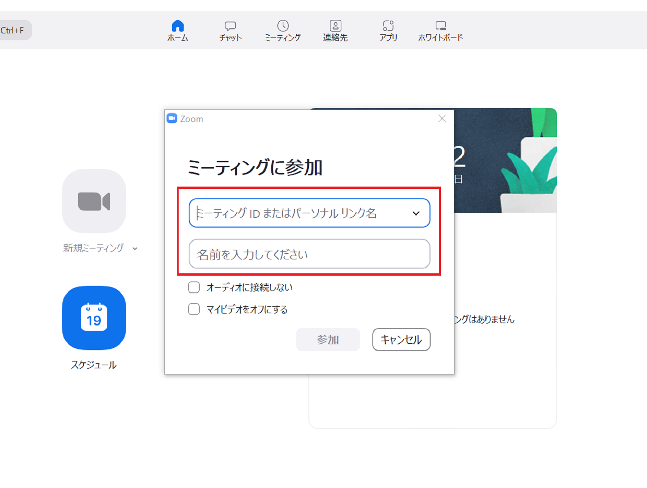Click the blue Schedule calendar icon

point(94,318)
